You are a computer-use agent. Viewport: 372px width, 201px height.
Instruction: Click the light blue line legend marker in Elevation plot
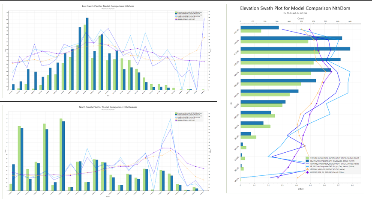click(x=307, y=167)
